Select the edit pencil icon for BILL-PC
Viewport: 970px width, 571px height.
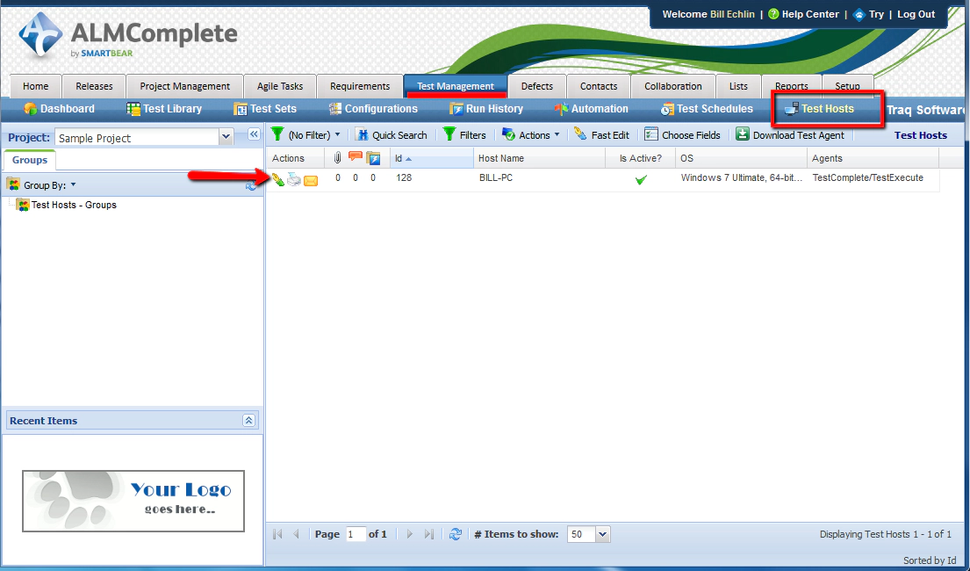tap(279, 177)
